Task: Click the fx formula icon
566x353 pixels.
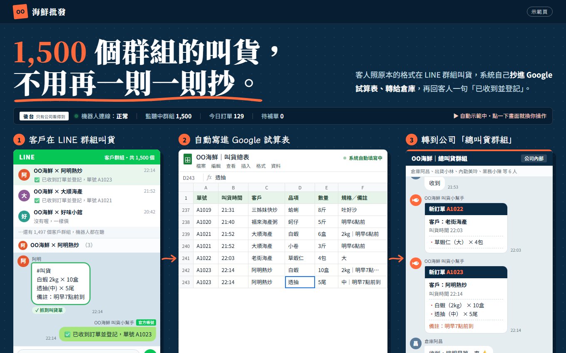Action: coord(209,177)
